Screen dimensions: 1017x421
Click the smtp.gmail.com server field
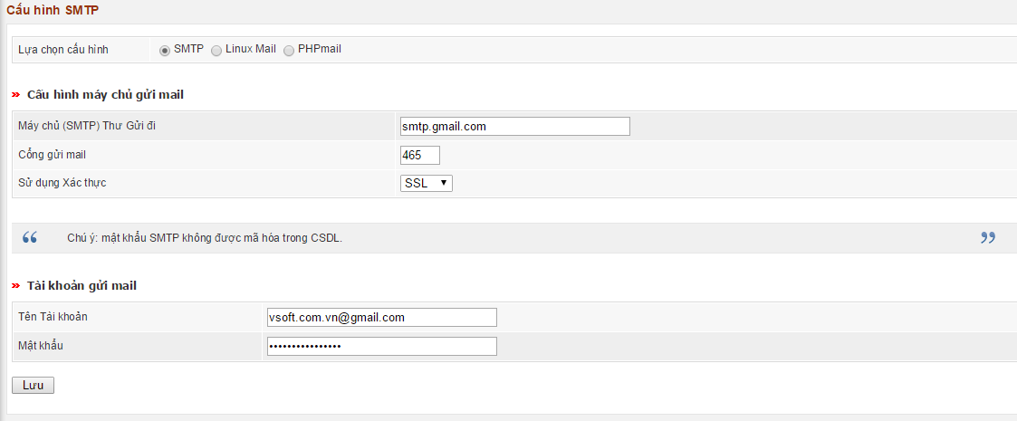(x=514, y=127)
